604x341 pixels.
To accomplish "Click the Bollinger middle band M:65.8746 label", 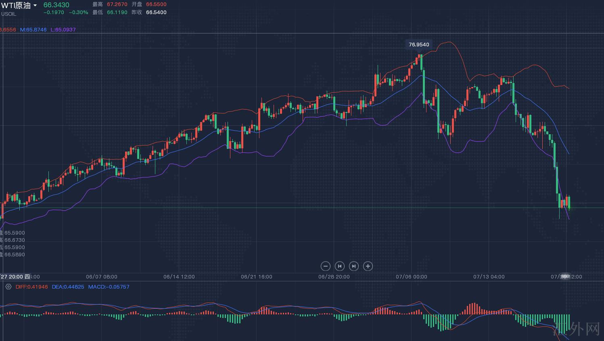I will pos(33,29).
